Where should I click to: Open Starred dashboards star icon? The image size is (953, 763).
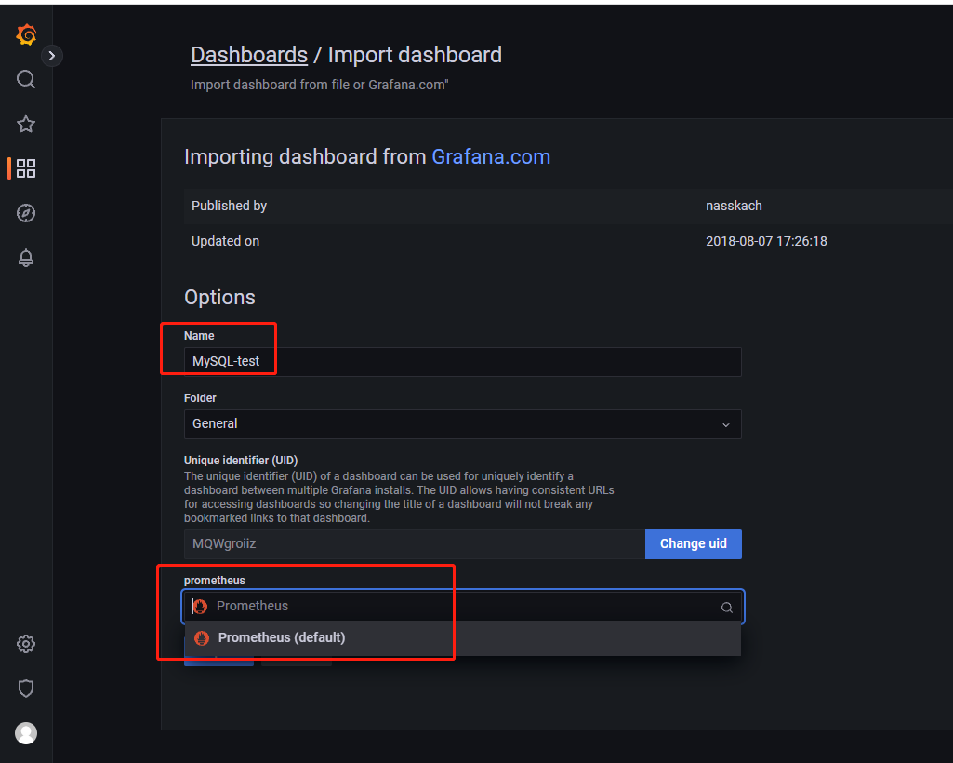click(25, 124)
